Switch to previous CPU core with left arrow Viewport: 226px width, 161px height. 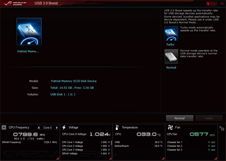coord(38,127)
